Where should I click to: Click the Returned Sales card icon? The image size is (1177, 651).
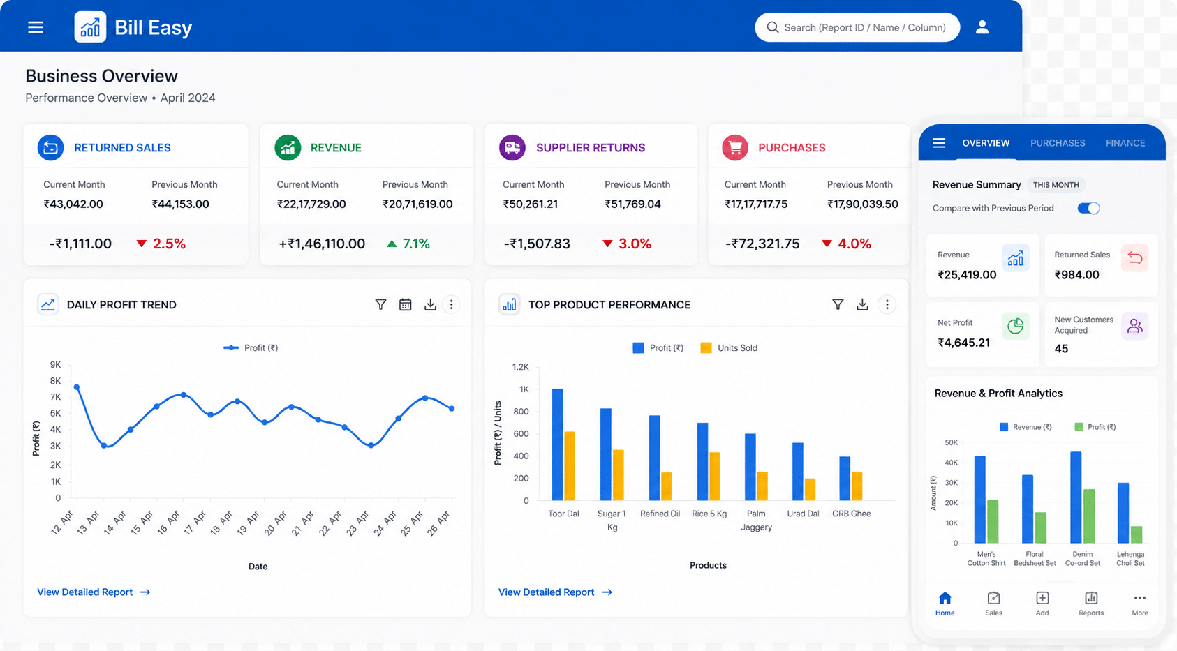[x=50, y=147]
